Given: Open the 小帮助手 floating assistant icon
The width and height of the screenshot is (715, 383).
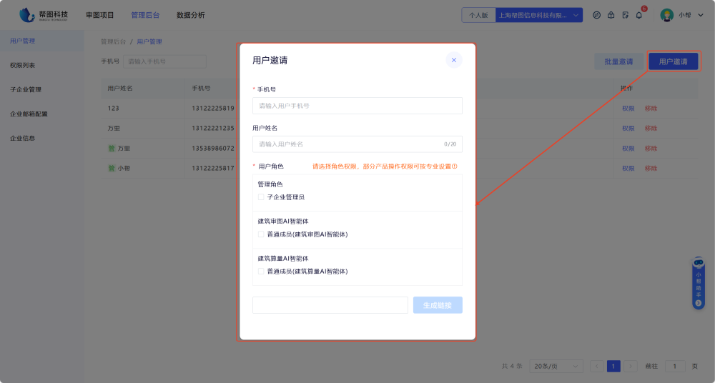Looking at the screenshot, I should tap(699, 283).
